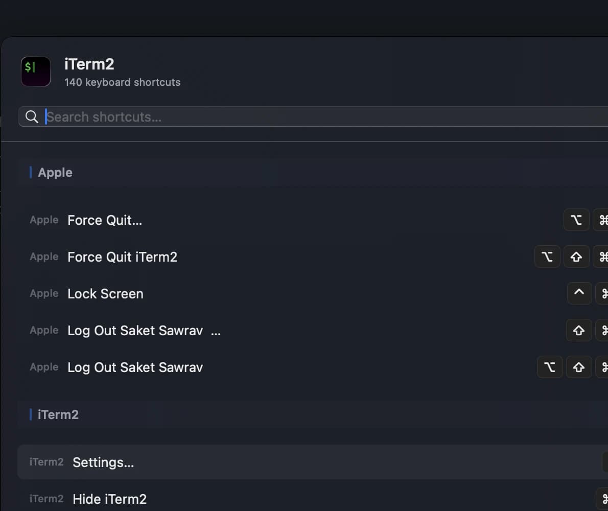608x511 pixels.
Task: Click Shift key in Log Out row with ellipsis
Action: point(579,331)
